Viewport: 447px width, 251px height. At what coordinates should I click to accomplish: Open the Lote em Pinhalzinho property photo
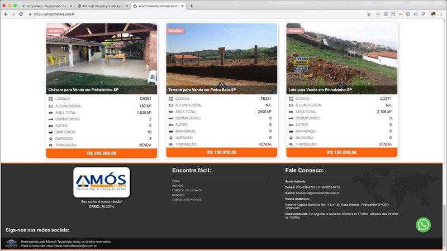342,59
